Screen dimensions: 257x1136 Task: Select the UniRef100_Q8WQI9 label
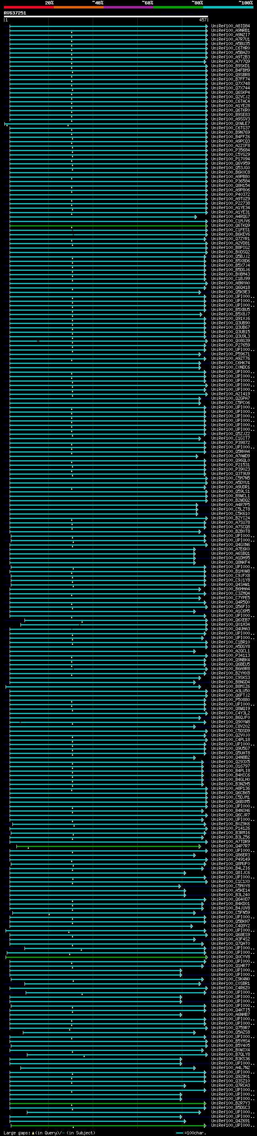(x=230, y=708)
